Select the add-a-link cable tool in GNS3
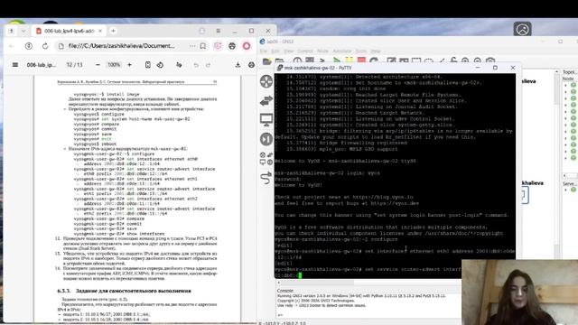The height and width of the screenshot is (325, 578). coord(266,178)
